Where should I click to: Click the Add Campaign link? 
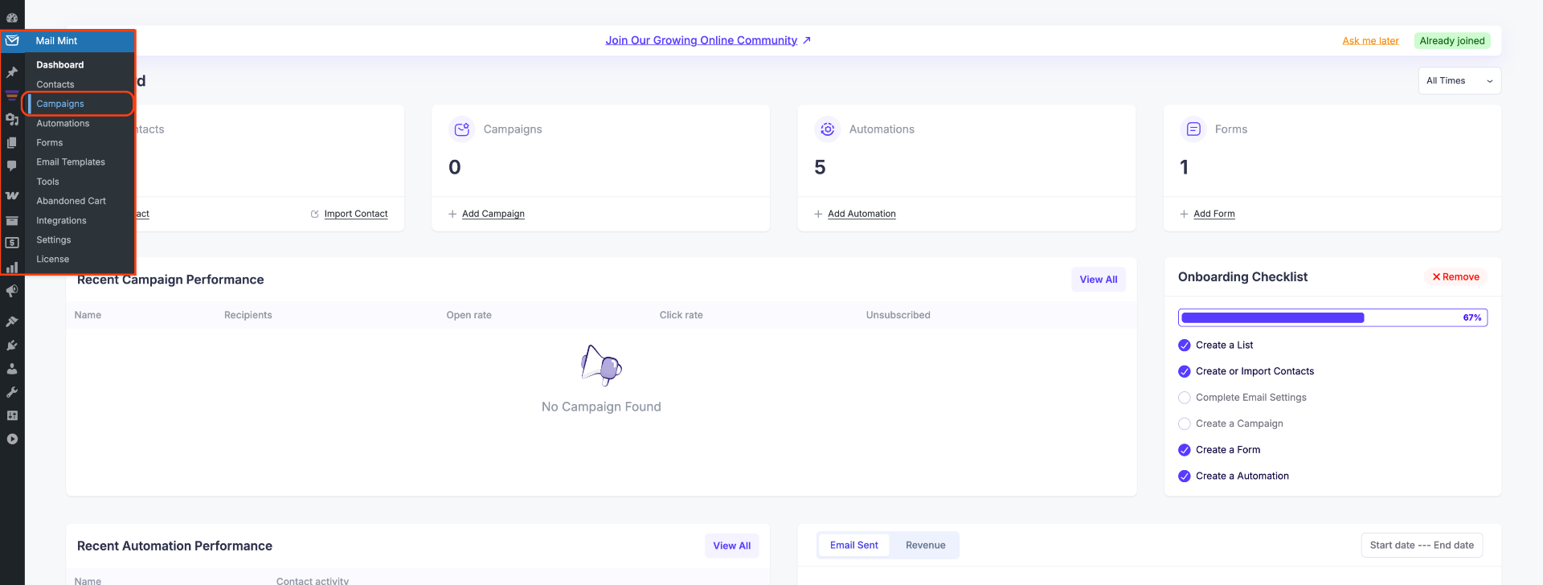click(x=493, y=214)
